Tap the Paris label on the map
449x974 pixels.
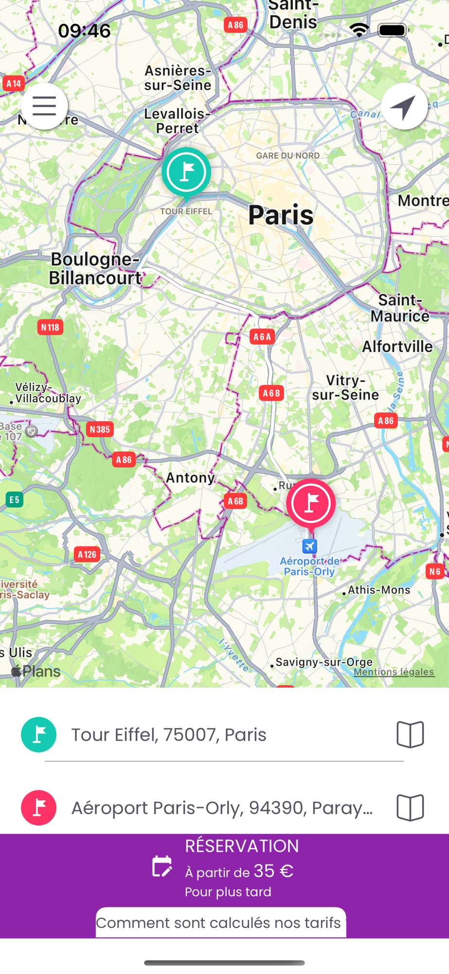click(281, 215)
